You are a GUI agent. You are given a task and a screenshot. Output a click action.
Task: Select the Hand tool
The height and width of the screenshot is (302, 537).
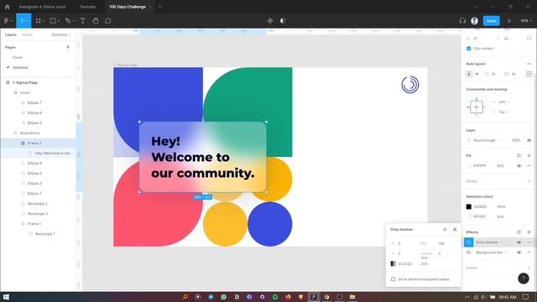coord(96,21)
